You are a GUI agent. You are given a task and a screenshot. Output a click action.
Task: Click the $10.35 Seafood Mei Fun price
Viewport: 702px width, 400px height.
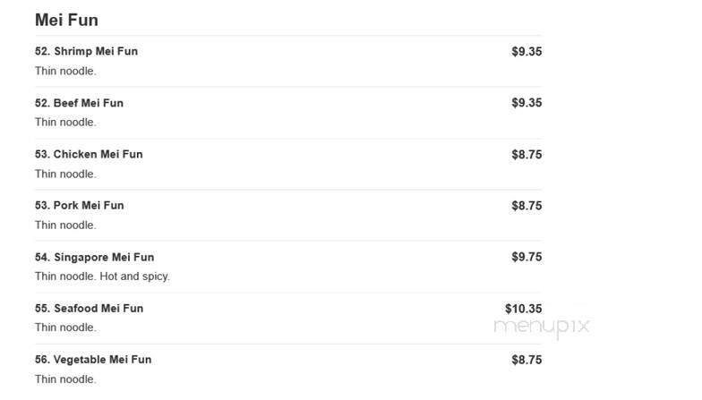pos(523,309)
